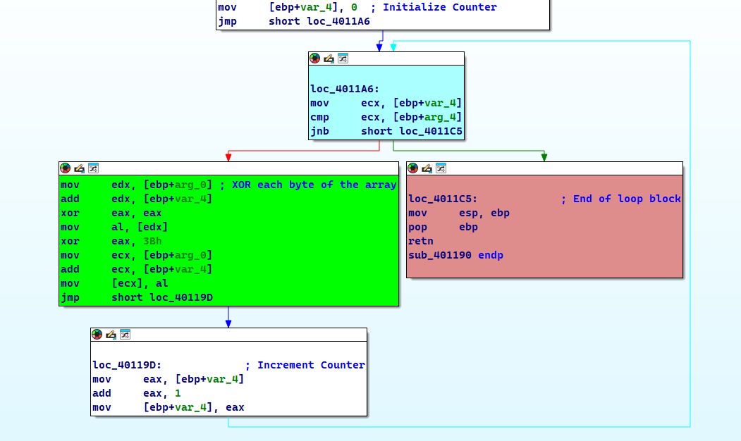Set node color for the loc_4011C5 block
This screenshot has height=441, width=741.
(x=412, y=168)
